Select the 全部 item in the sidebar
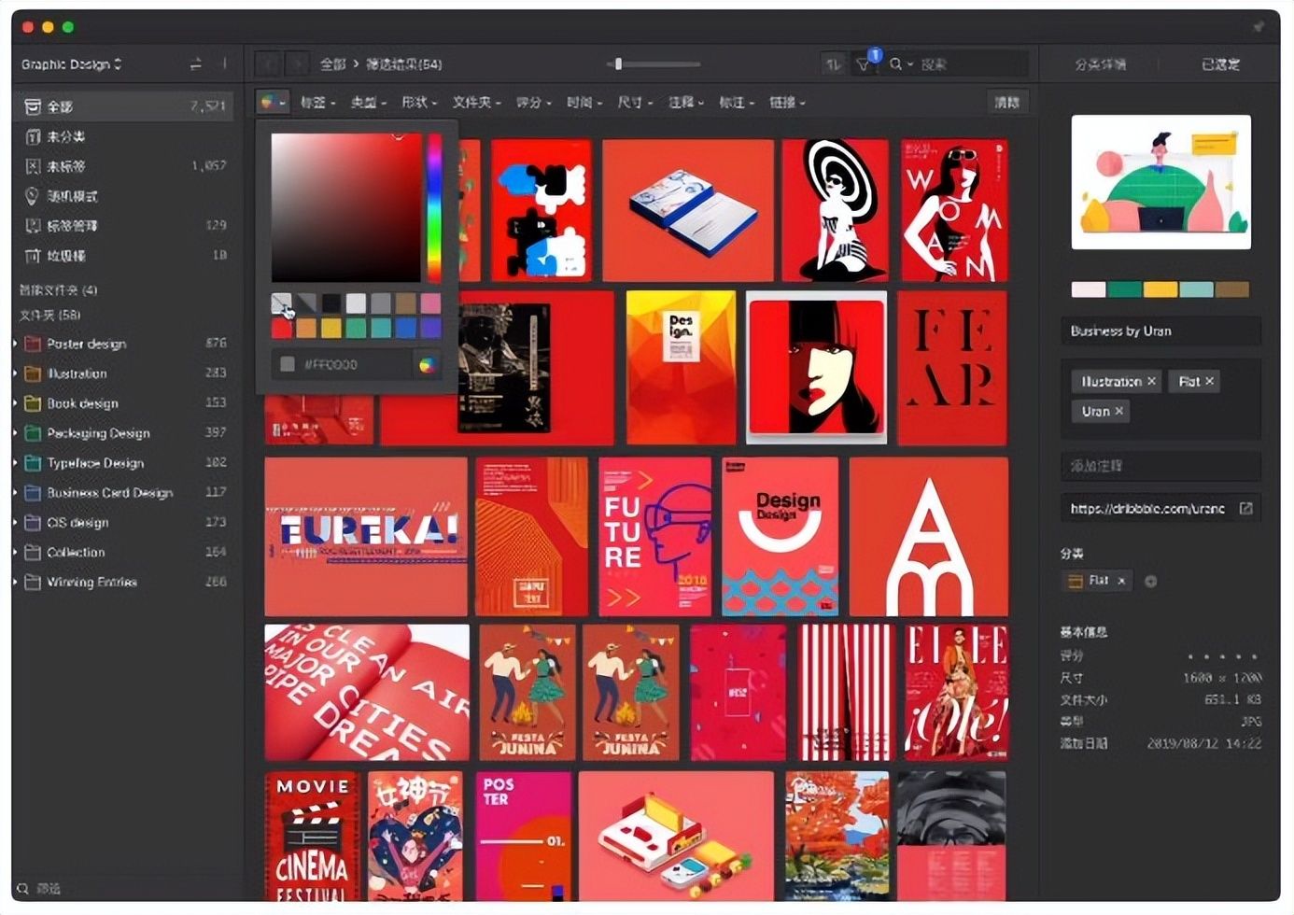1294x915 pixels. (x=125, y=106)
